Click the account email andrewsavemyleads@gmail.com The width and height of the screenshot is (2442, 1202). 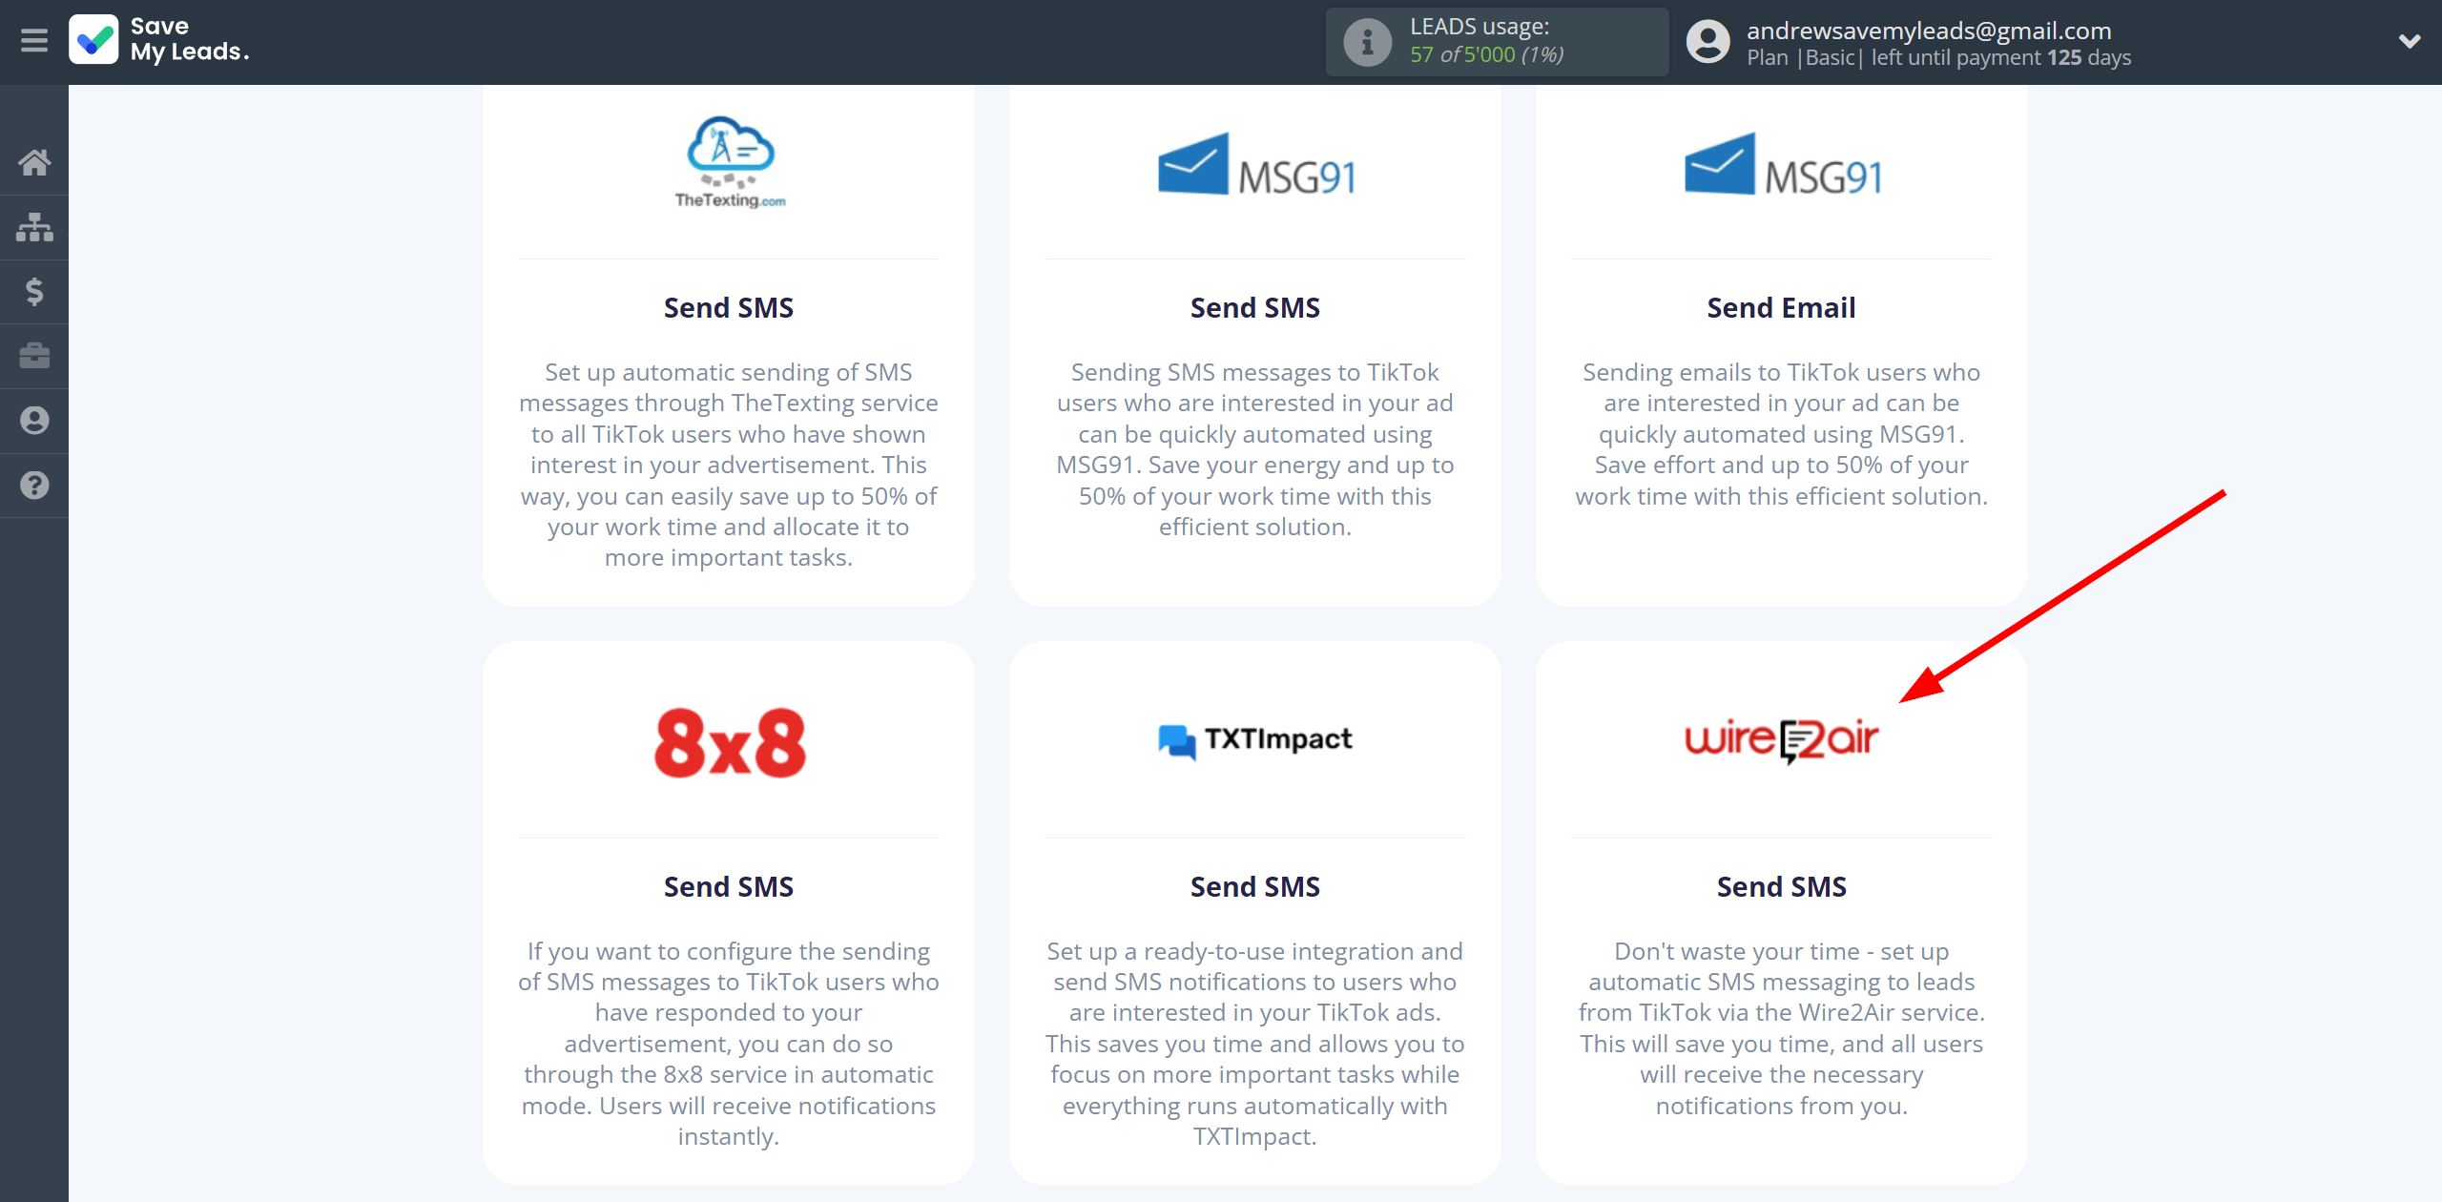point(1929,31)
